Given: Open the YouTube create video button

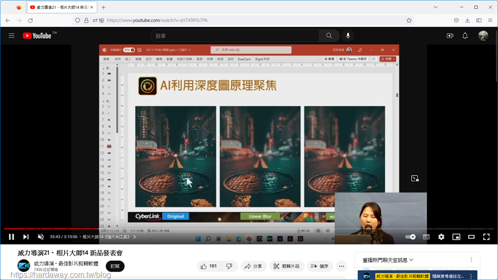Looking at the screenshot, I should 450,36.
